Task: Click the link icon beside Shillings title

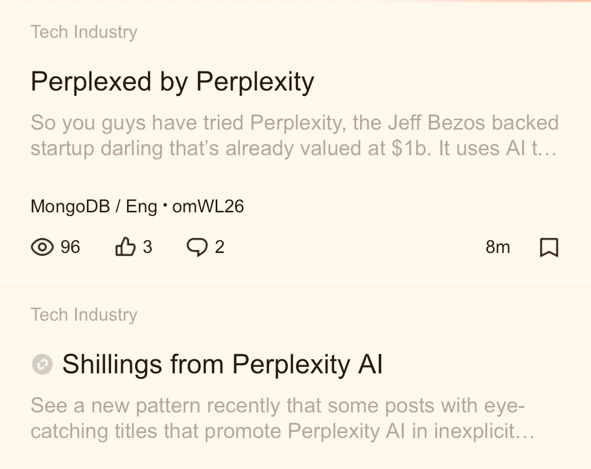Action: point(42,365)
